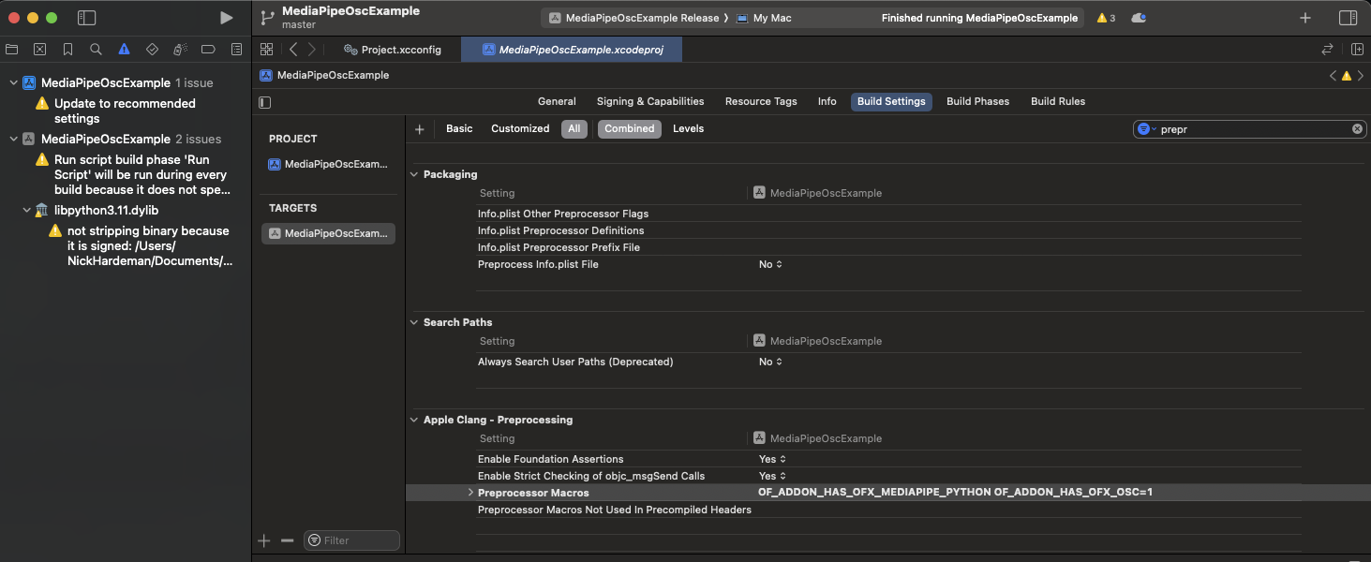Screen dimensions: 1371x562
Task: Show Customized build settings
Action: tap(520, 129)
